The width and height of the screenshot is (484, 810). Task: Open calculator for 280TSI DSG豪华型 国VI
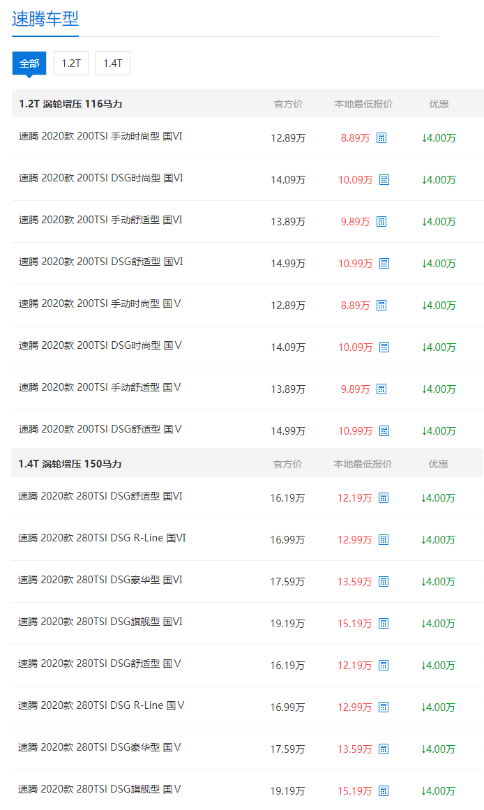click(384, 582)
